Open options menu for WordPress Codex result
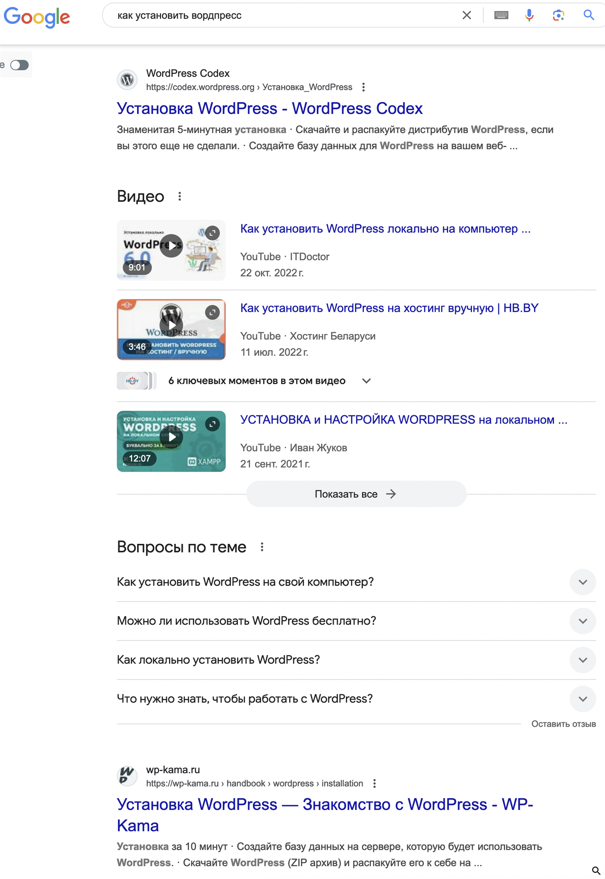Viewport: 605px width, 879px height. (x=364, y=87)
